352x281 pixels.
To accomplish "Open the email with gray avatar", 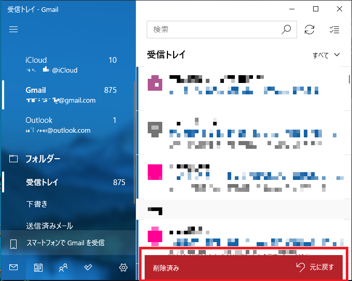I will tap(244, 133).
